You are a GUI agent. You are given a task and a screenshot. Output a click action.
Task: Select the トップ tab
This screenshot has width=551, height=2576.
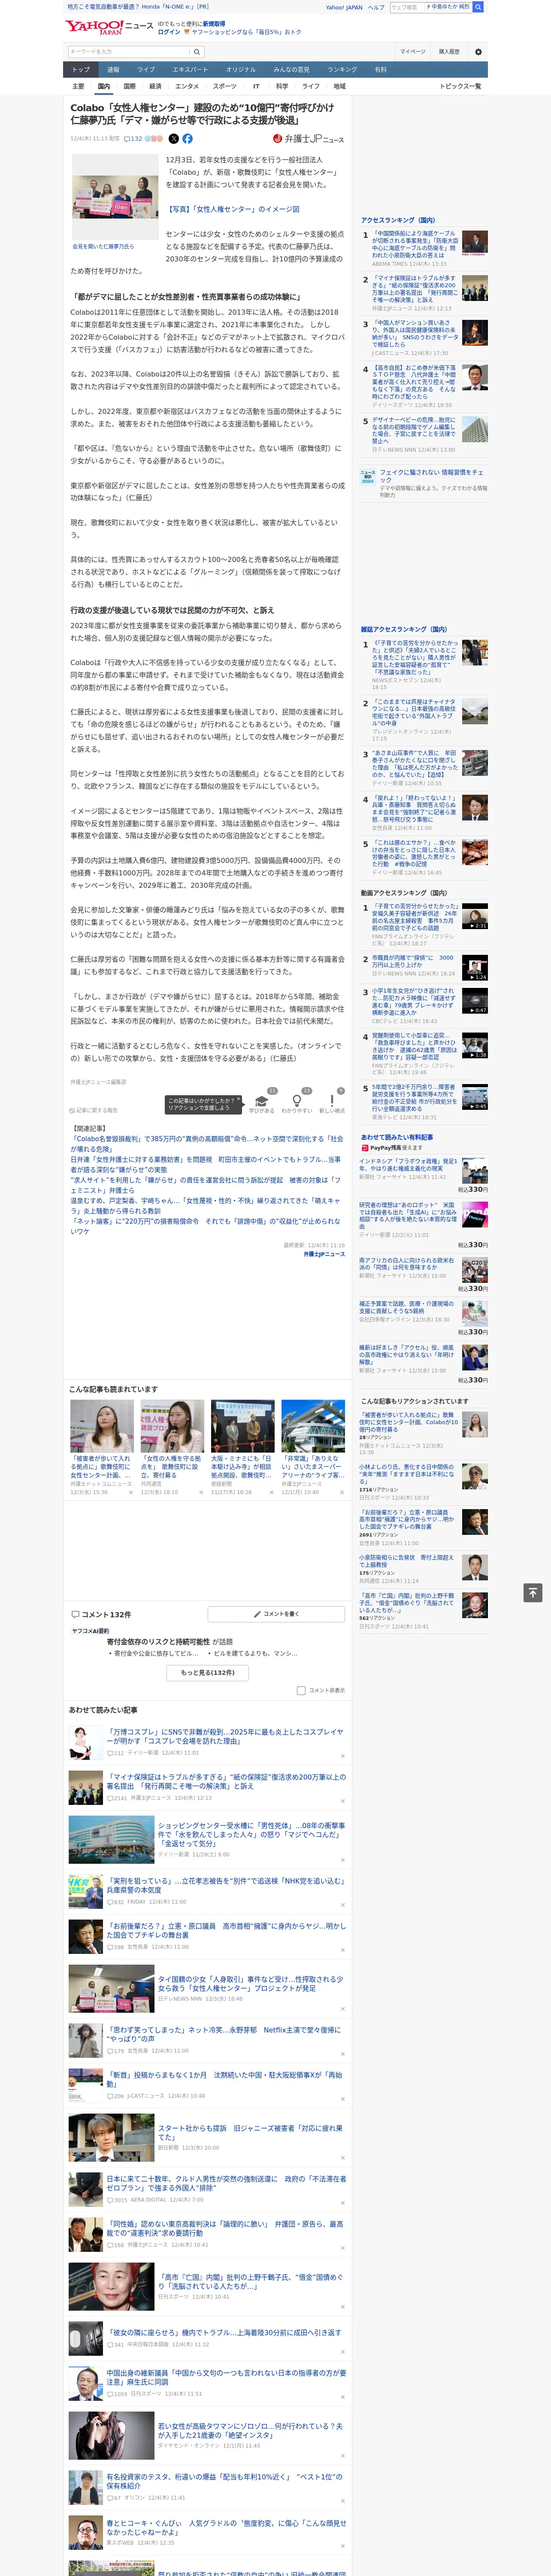click(81, 70)
